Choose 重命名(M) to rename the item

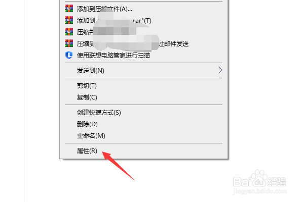tap(143, 135)
